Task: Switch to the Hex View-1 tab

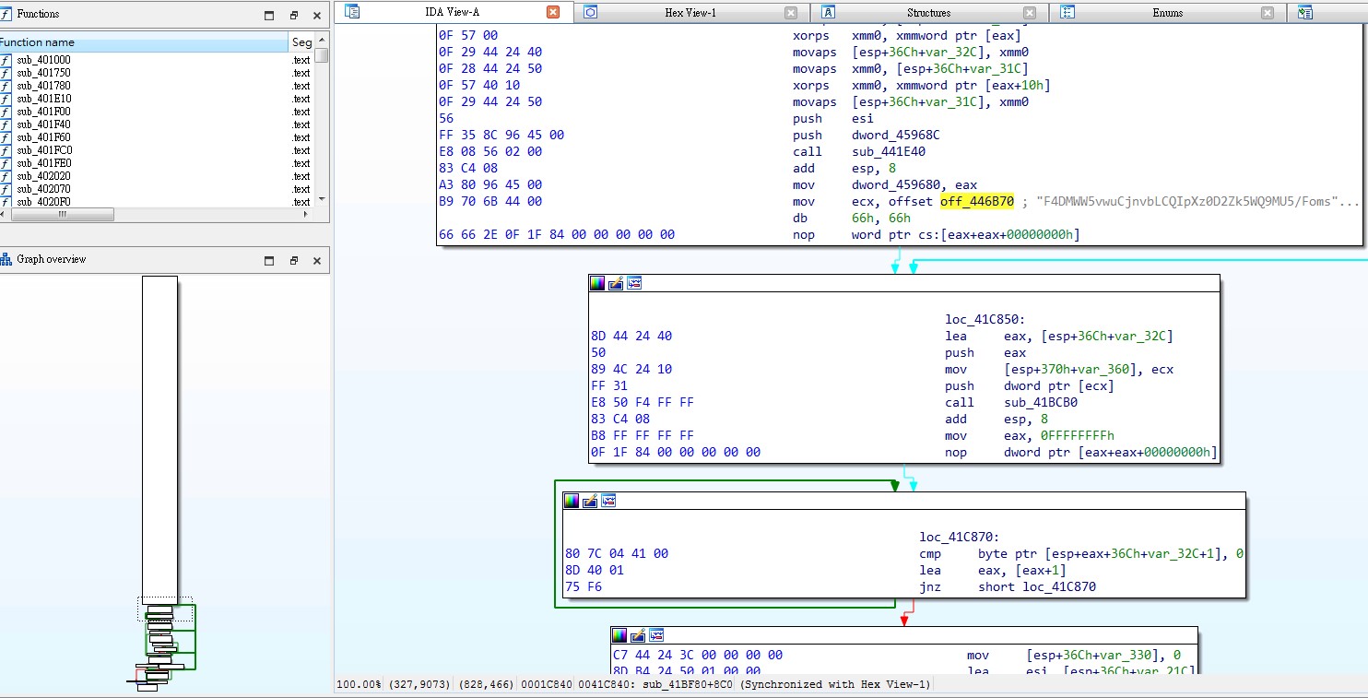Action: tap(690, 13)
